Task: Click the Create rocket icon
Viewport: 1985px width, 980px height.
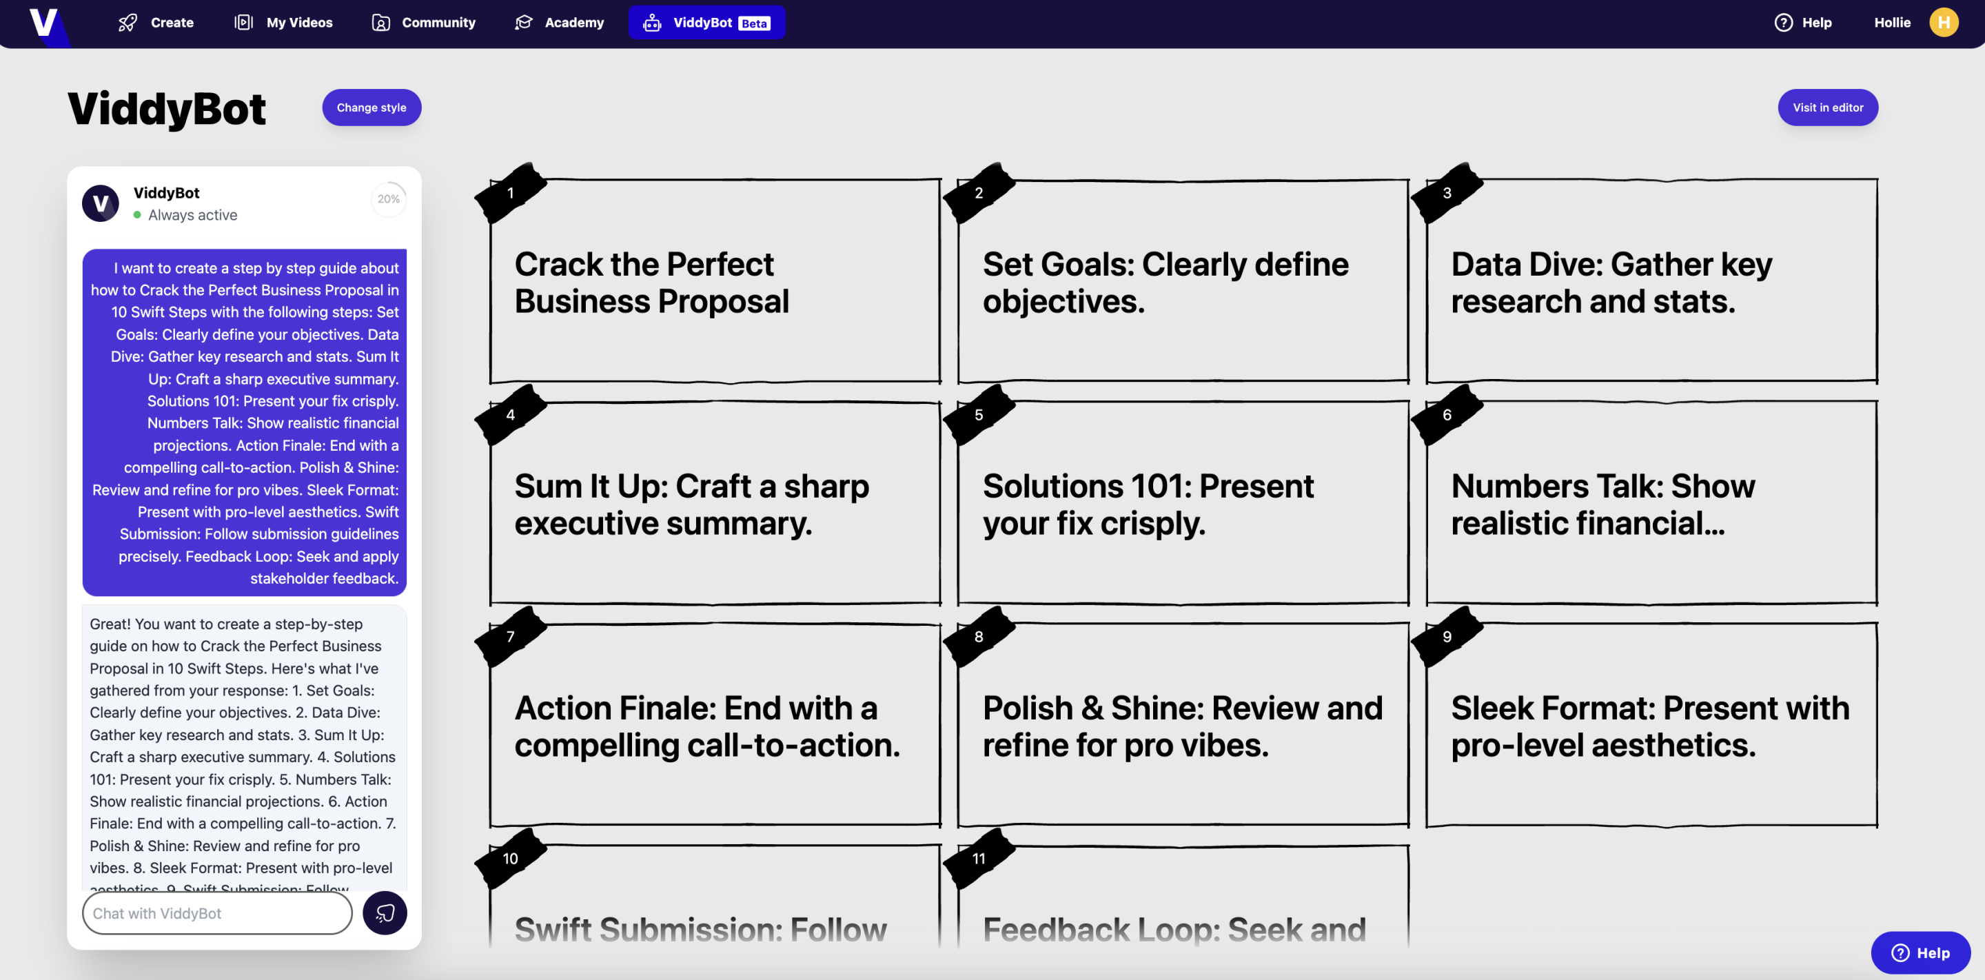Action: click(x=128, y=22)
